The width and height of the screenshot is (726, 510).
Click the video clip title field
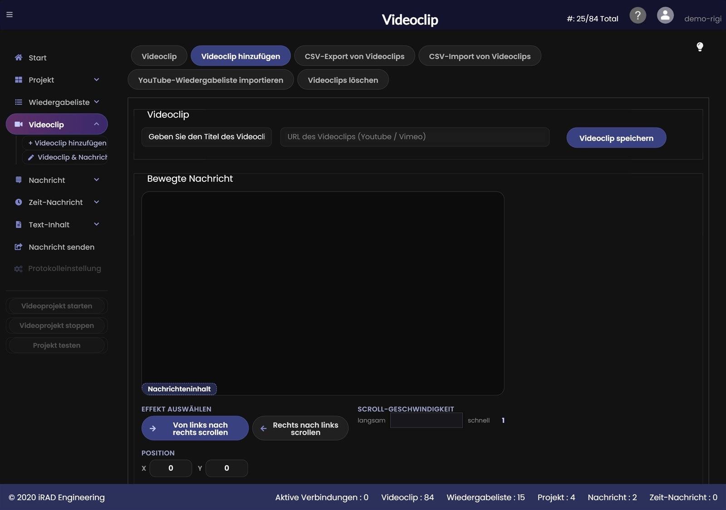click(206, 137)
